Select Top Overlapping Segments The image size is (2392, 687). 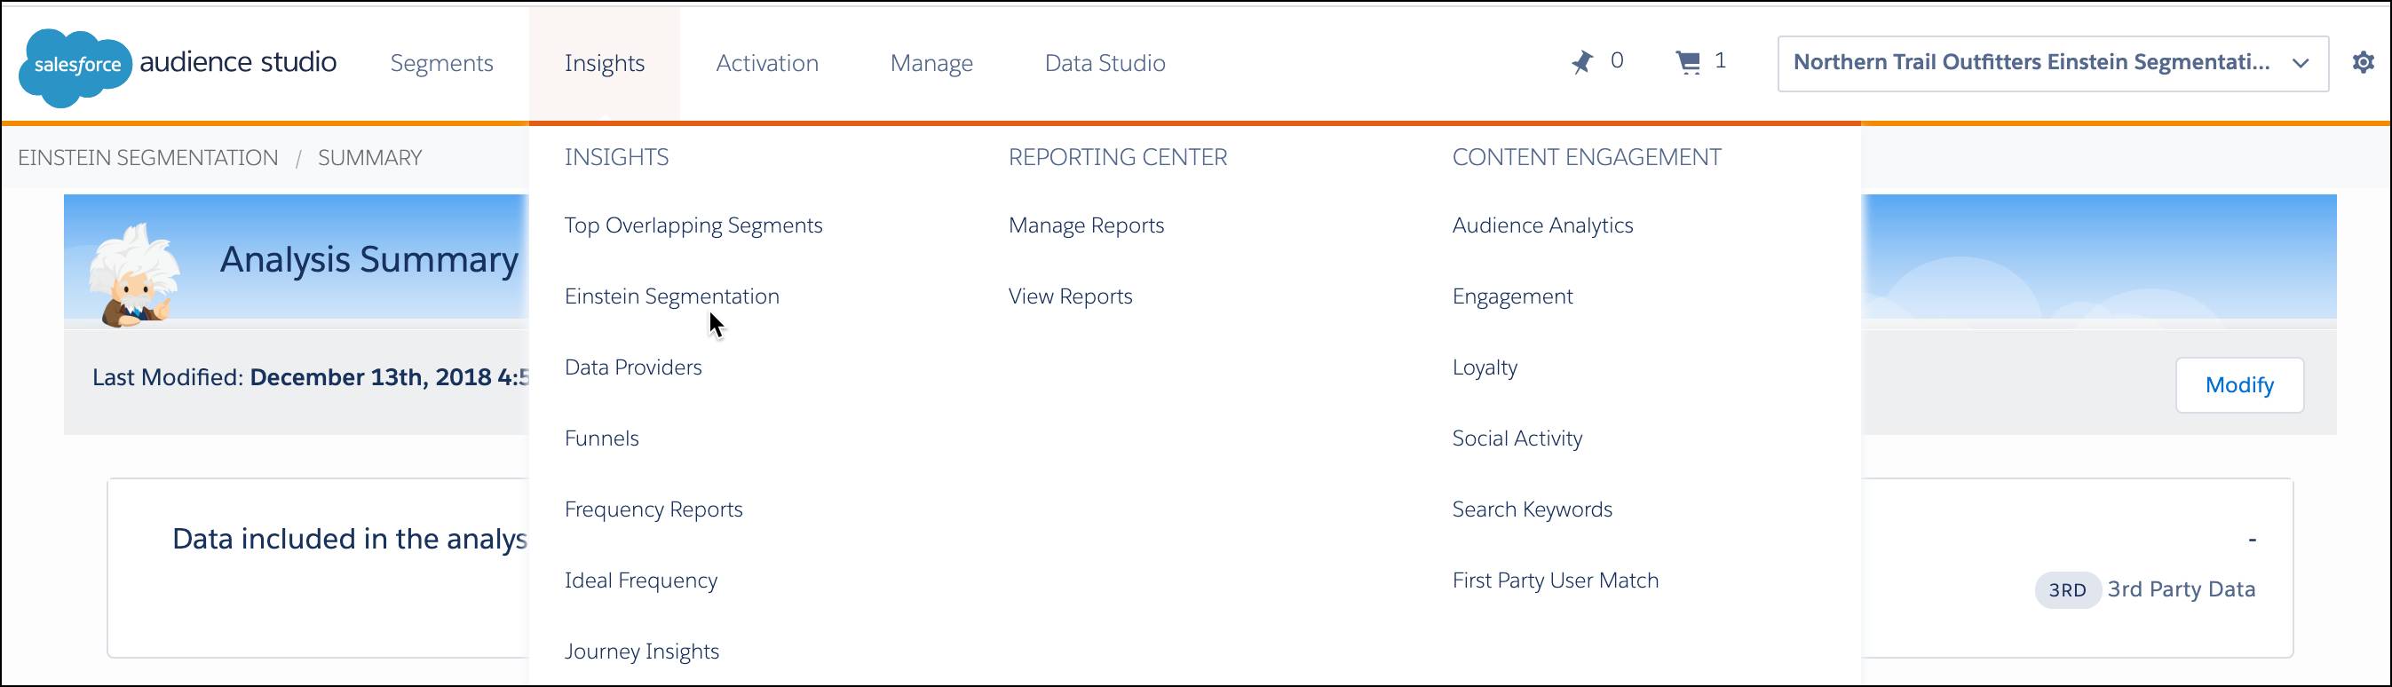(x=693, y=225)
